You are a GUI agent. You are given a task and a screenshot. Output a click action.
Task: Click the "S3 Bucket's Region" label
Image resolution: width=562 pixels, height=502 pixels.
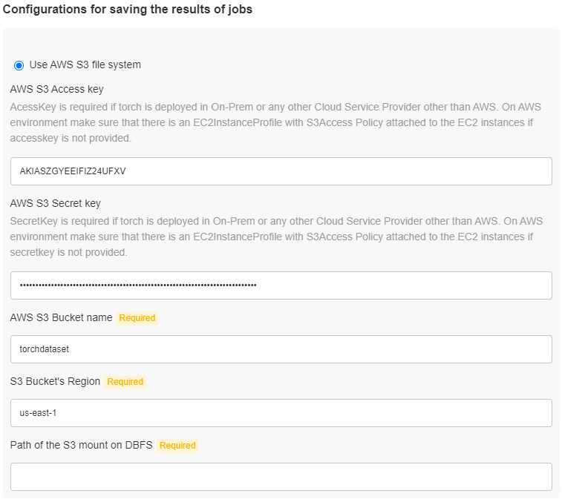55,381
